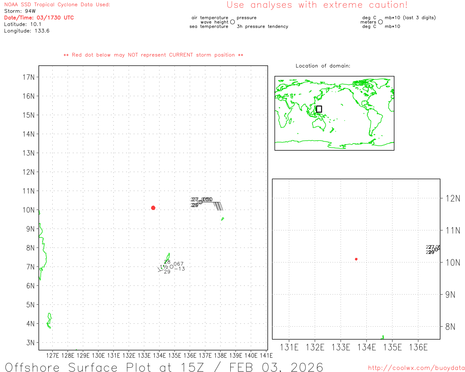This screenshot has width=465, height=372.
Task: Click the 8N label on inset map axis
Action: tap(450, 327)
